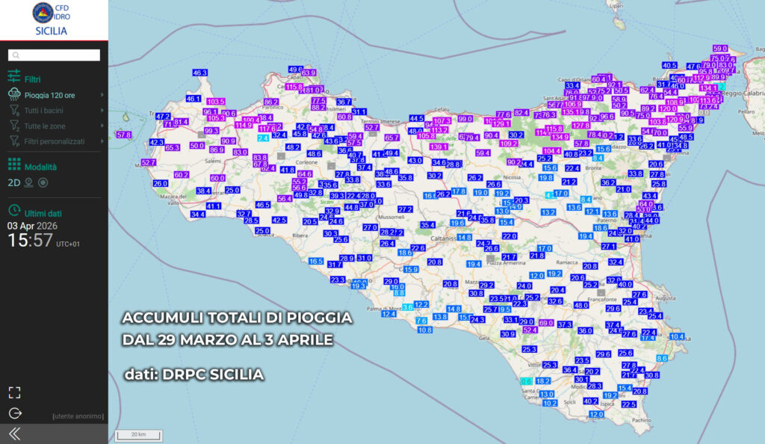
Task: Toggle the circular dot display mode
Action: tap(43, 182)
